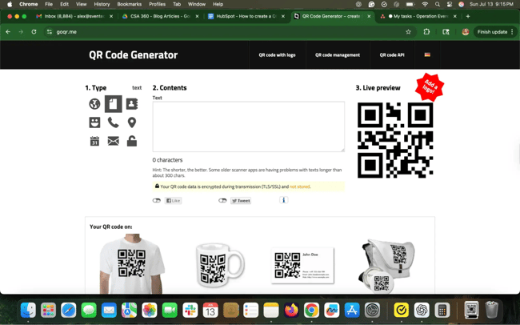The height and width of the screenshot is (325, 520).
Task: Open the ChatGPT app in dock
Action: point(422,311)
